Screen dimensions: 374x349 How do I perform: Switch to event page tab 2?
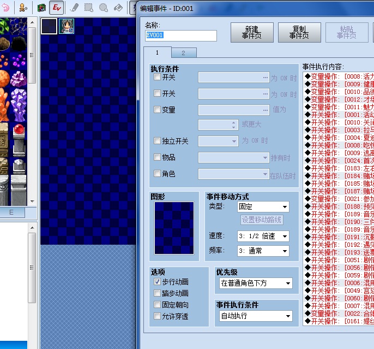coord(184,53)
